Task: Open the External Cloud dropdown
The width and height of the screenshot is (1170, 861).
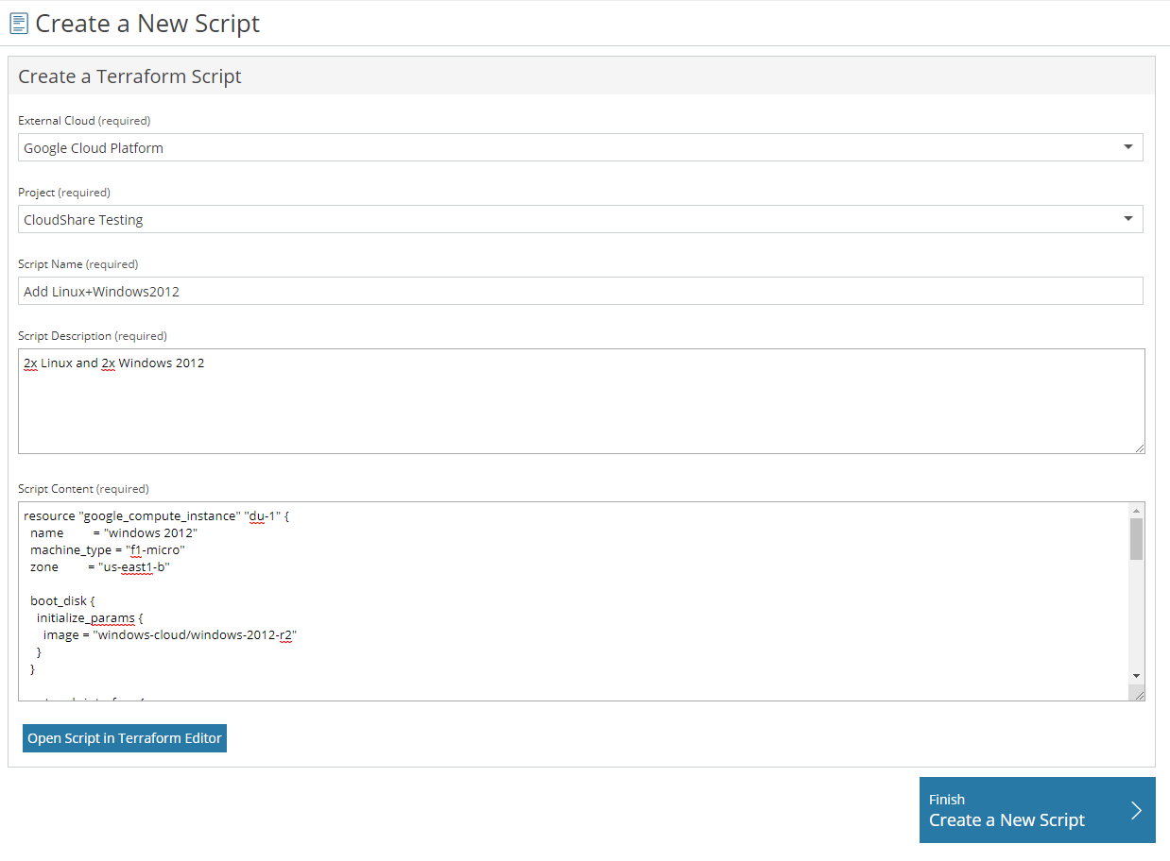Action: coord(580,147)
